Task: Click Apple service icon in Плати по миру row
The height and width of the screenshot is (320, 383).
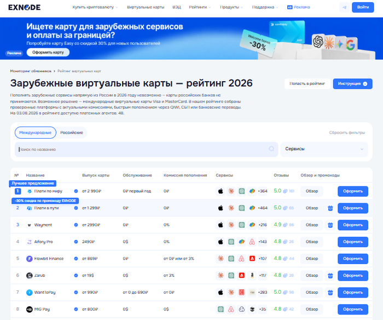Action: click(220, 191)
